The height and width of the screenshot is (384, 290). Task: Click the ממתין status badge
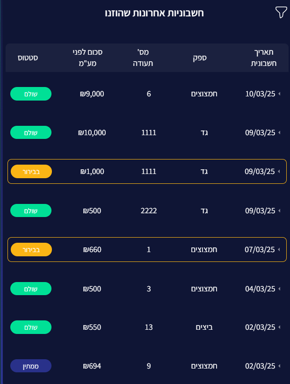[31, 366]
